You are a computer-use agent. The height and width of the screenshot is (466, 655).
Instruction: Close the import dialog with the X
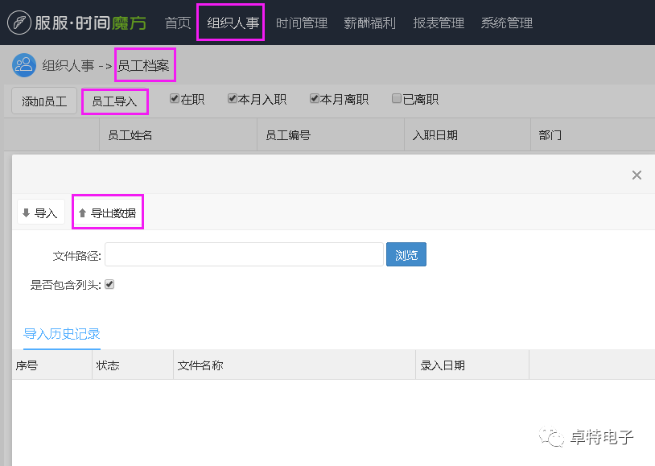[x=636, y=175]
